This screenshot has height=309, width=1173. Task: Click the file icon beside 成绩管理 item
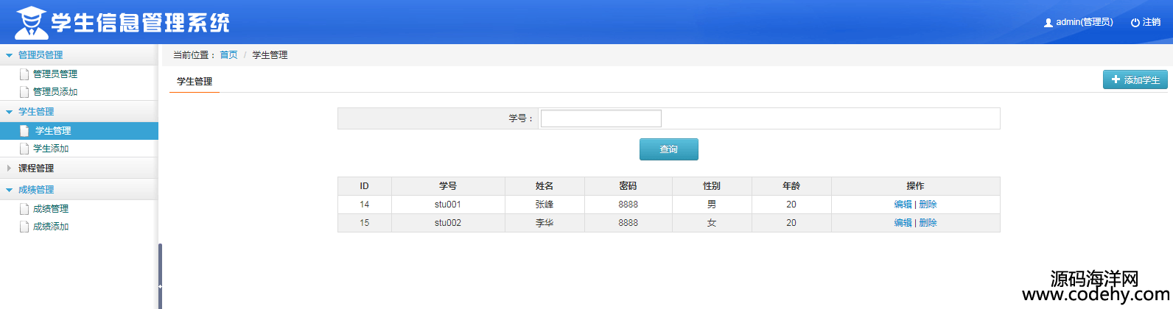coord(24,209)
